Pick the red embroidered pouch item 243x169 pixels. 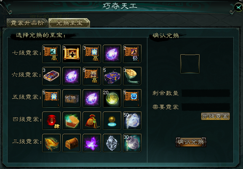(92, 121)
